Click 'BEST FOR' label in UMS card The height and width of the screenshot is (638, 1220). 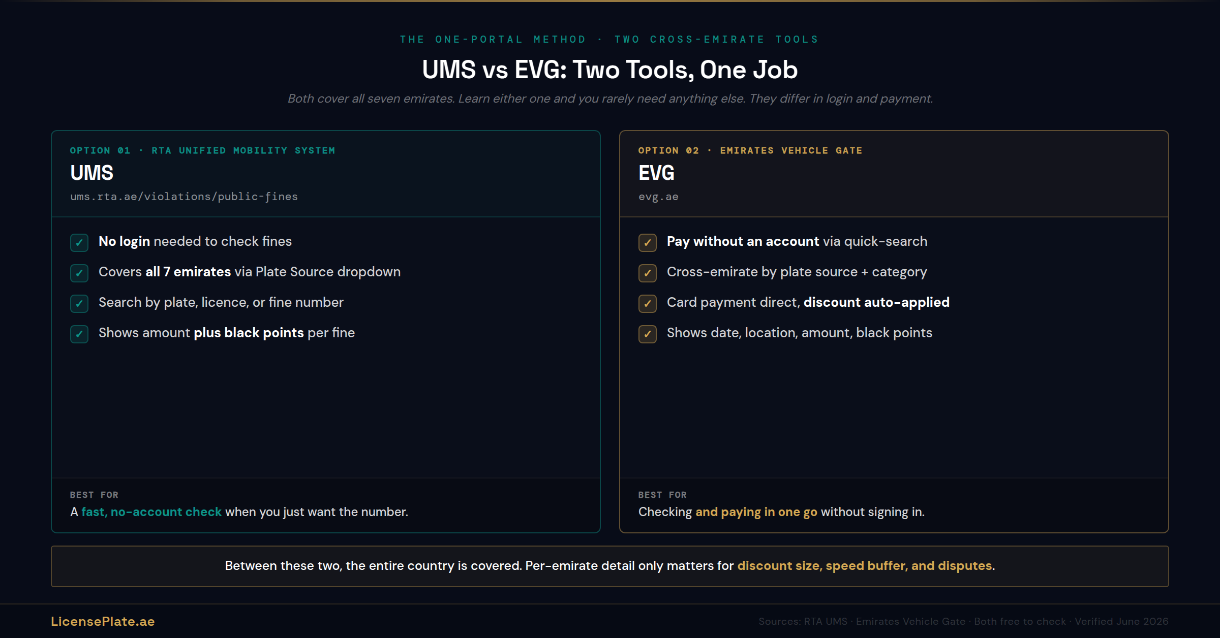point(94,495)
